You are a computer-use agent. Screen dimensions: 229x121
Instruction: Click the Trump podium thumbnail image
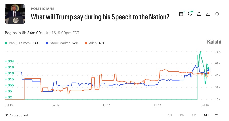pos(15,14)
